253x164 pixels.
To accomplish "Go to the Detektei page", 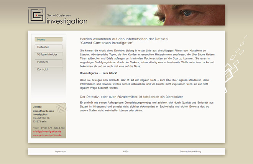I will point(48,47).
